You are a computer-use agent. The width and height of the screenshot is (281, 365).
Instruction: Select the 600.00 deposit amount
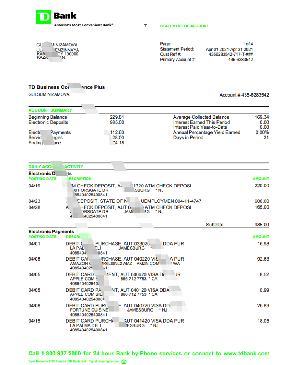tap(262, 201)
